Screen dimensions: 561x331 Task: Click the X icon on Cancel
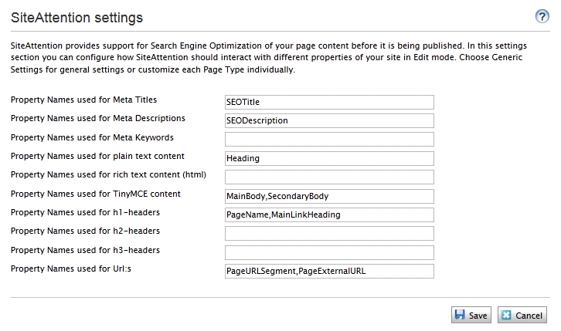(x=506, y=315)
